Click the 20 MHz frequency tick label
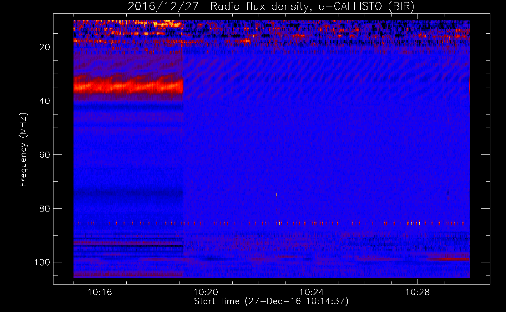Screen dimensions: 506x312 pos(45,47)
